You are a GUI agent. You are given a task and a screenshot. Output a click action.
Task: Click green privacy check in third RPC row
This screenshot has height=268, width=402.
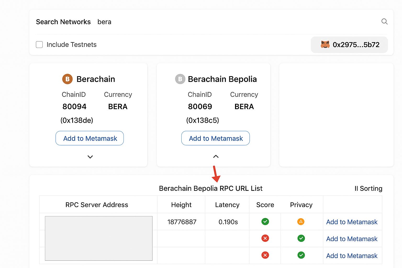301,255
